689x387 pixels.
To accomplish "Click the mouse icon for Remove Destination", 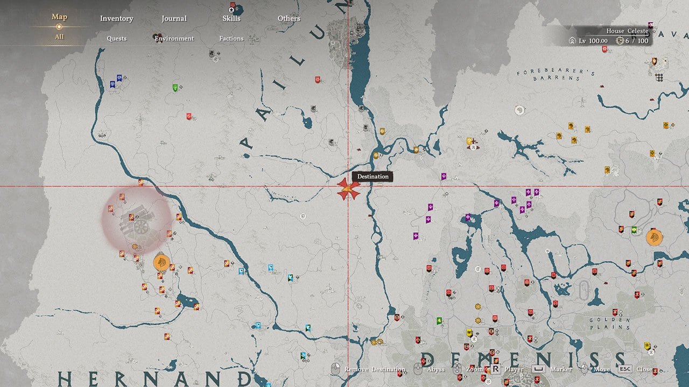I will point(335,370).
